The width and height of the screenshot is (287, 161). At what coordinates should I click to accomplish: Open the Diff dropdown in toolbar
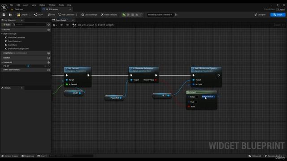(38, 15)
